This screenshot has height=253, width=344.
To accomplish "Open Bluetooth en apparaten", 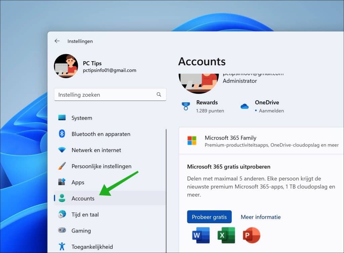I will (x=110, y=134).
